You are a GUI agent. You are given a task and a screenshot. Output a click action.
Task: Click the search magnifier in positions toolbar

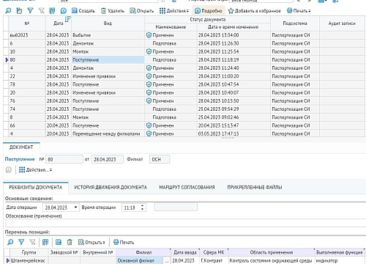pyautogui.click(x=10, y=242)
